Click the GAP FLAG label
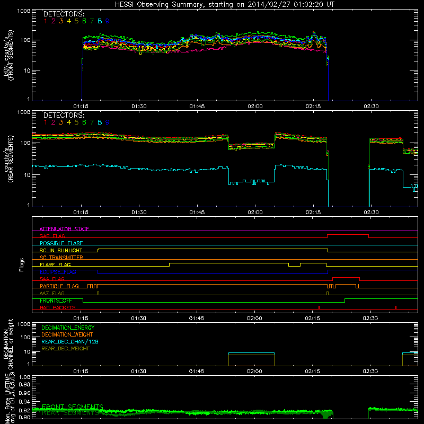The width and height of the screenshot is (424, 424). coord(52,236)
